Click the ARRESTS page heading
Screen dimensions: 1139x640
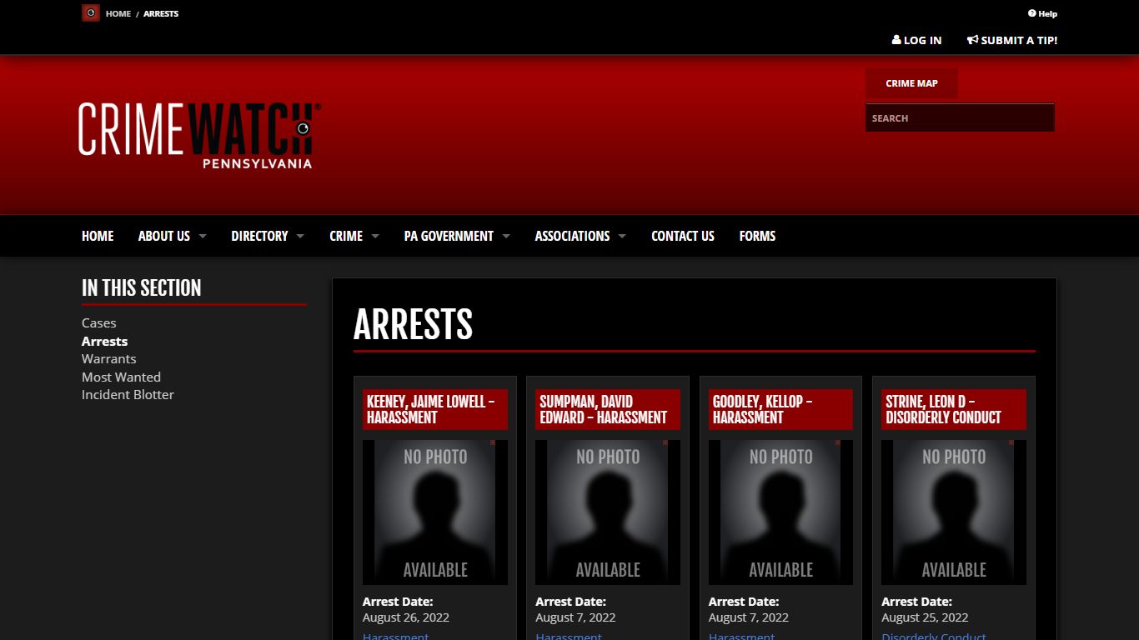413,324
